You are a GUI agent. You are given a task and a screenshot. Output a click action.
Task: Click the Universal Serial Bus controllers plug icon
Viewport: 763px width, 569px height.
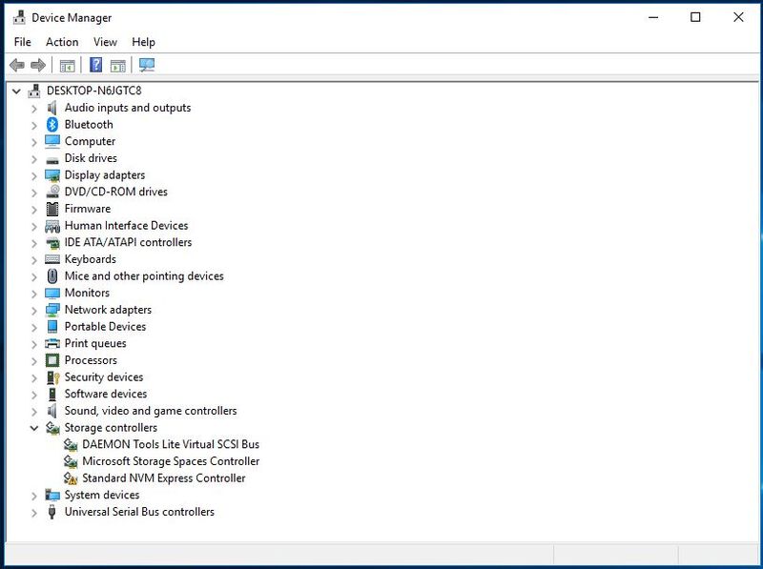[52, 512]
